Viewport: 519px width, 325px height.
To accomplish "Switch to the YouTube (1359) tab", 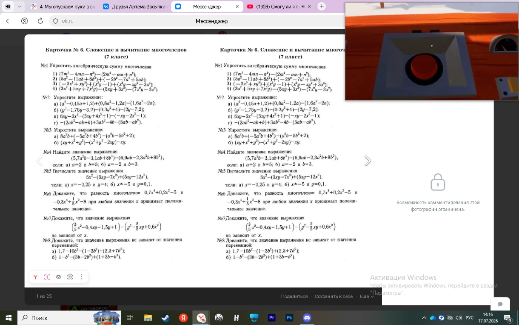I will (275, 7).
